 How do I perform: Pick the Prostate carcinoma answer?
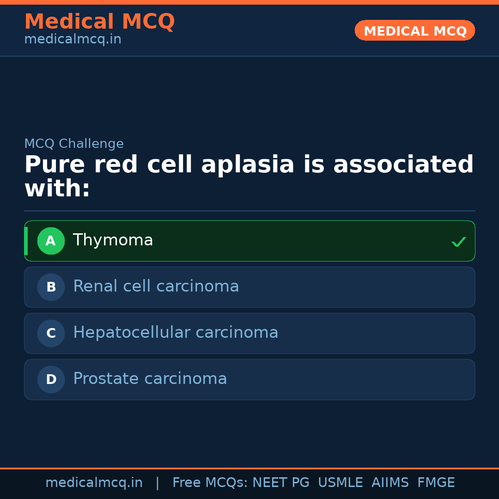tap(150, 379)
